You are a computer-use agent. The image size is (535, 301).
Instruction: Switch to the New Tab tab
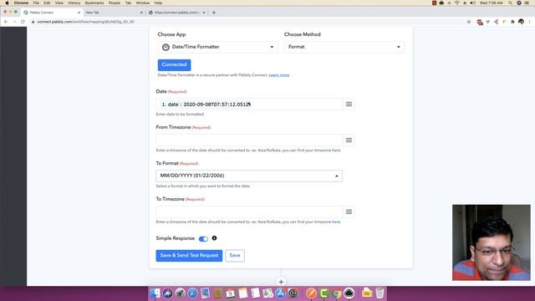click(x=114, y=13)
